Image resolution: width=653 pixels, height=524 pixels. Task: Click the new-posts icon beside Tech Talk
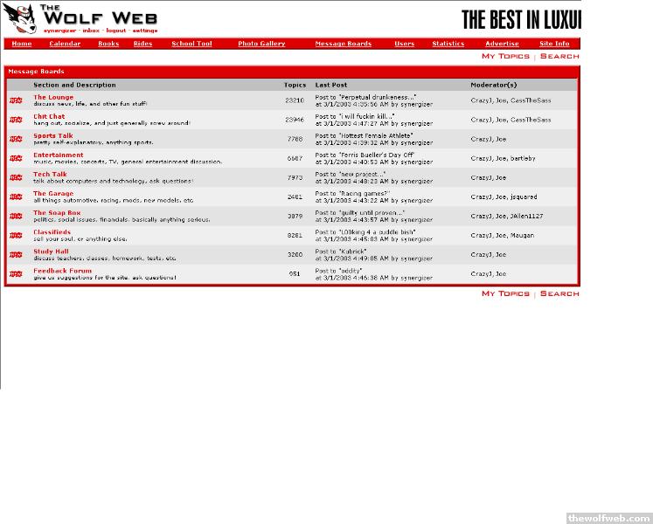[x=16, y=177]
